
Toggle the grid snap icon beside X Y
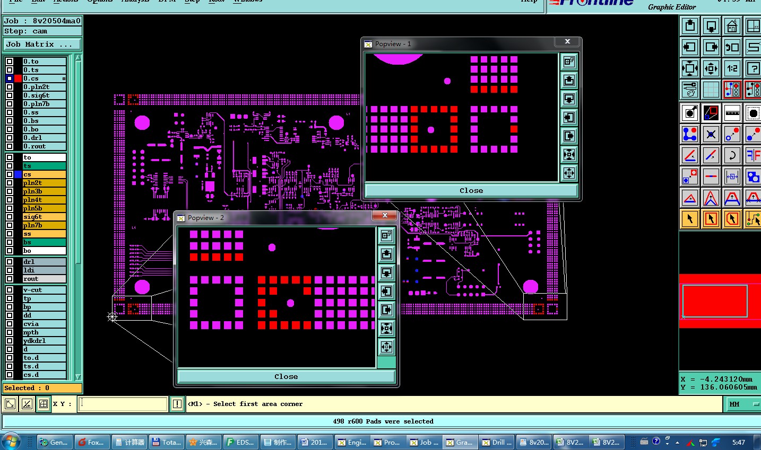tap(44, 404)
